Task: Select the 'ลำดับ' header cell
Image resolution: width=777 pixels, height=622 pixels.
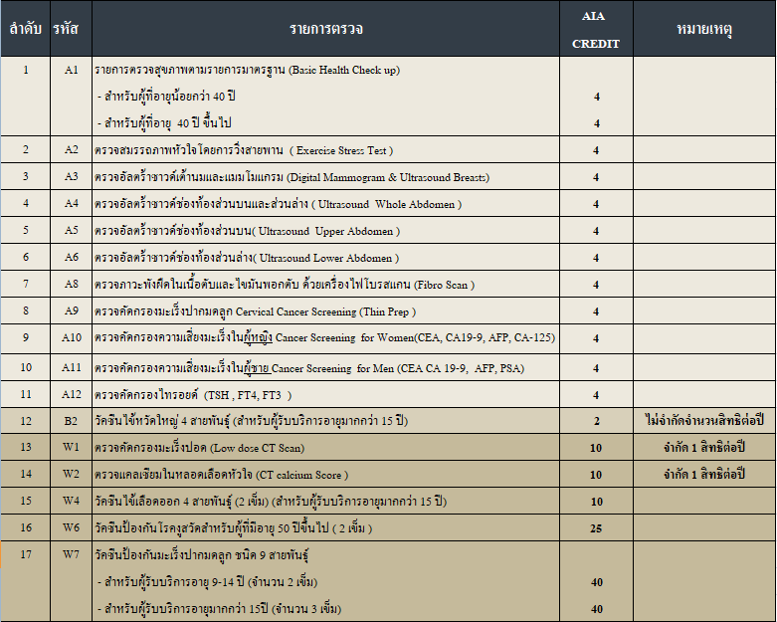Action: 26,29
